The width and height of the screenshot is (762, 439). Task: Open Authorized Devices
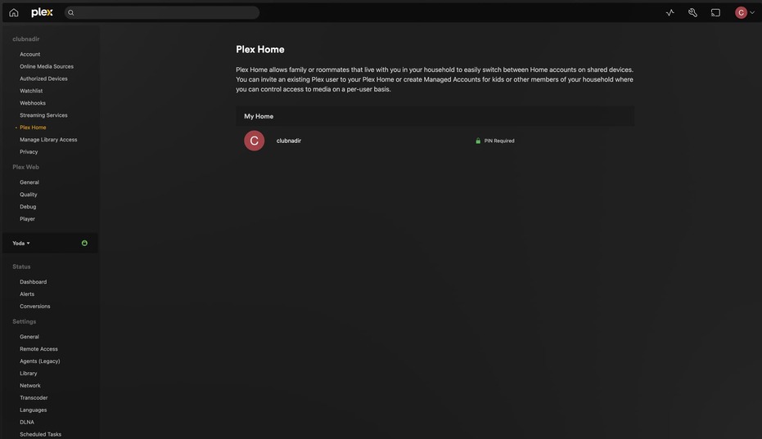[43, 78]
